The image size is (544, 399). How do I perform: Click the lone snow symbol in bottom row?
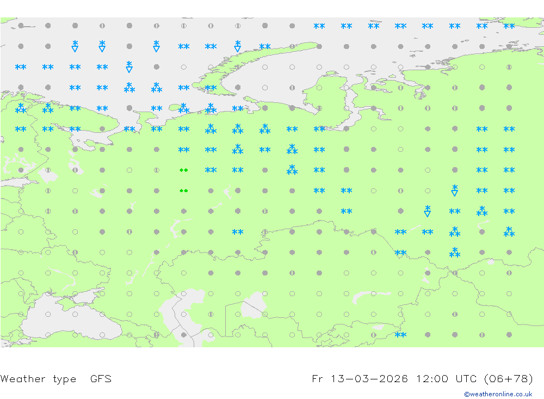coord(401,335)
